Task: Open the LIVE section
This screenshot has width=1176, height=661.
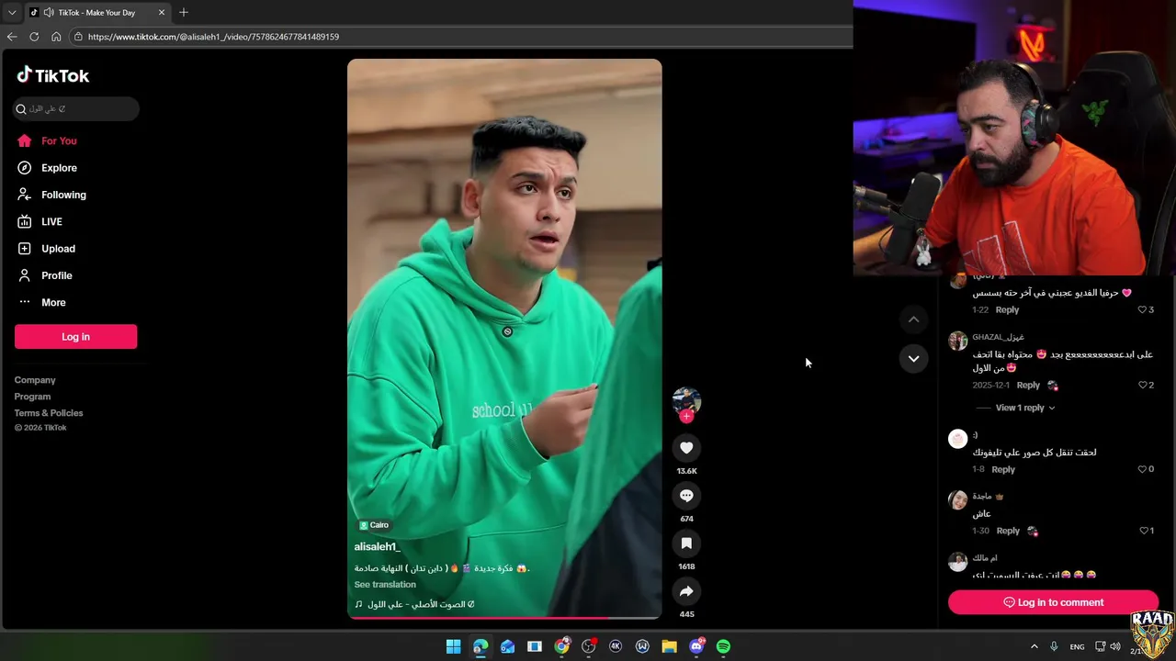Action: coord(40,221)
